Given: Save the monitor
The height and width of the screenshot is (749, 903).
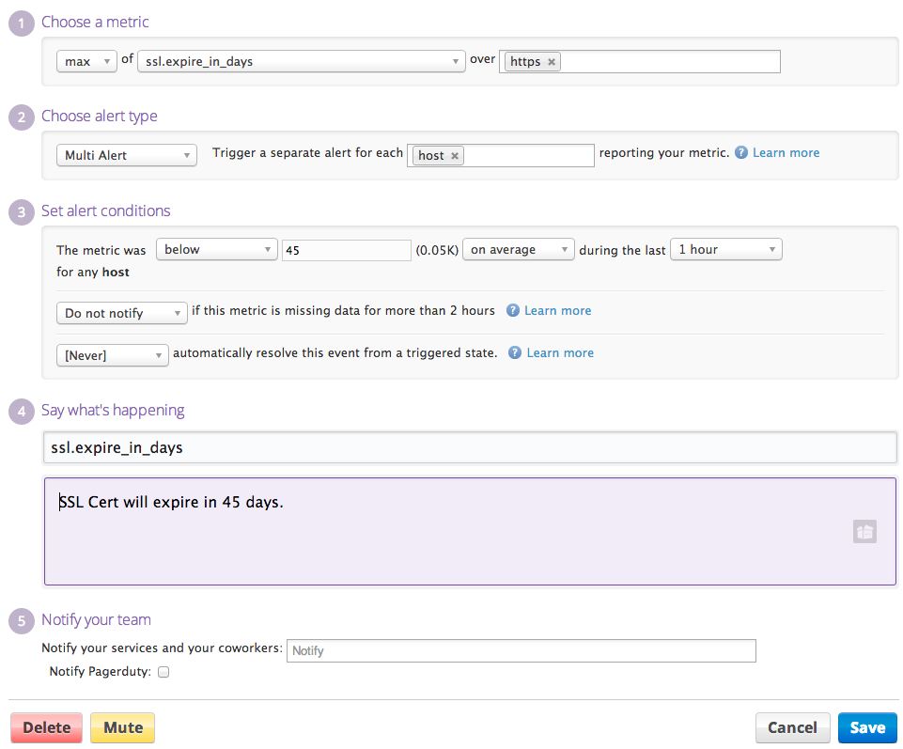Looking at the screenshot, I should coord(868,727).
